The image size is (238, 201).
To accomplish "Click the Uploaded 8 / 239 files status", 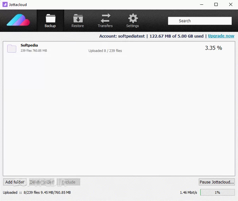I will tap(105, 51).
